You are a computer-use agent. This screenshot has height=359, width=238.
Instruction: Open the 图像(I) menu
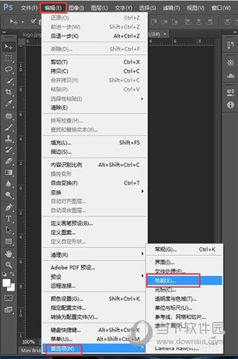pos(76,8)
